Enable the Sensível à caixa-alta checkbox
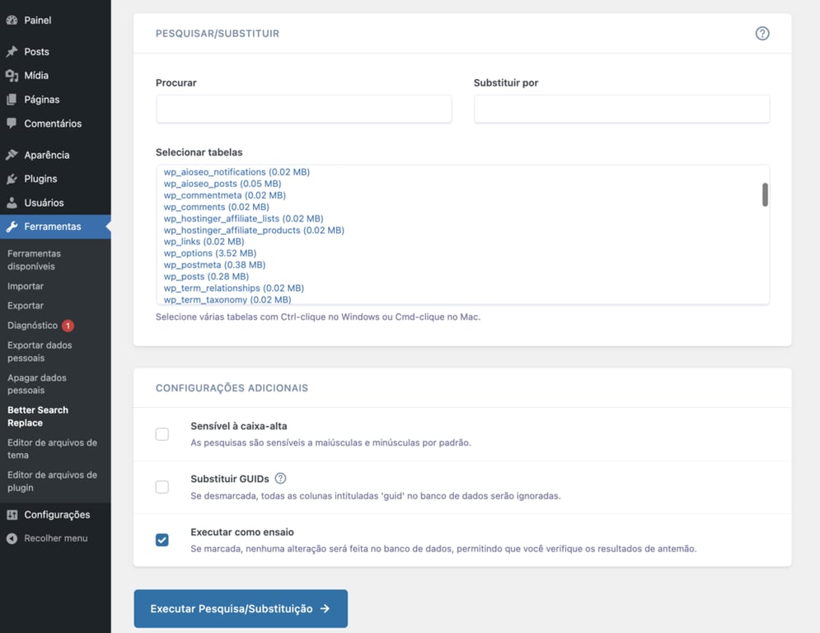 coord(162,434)
